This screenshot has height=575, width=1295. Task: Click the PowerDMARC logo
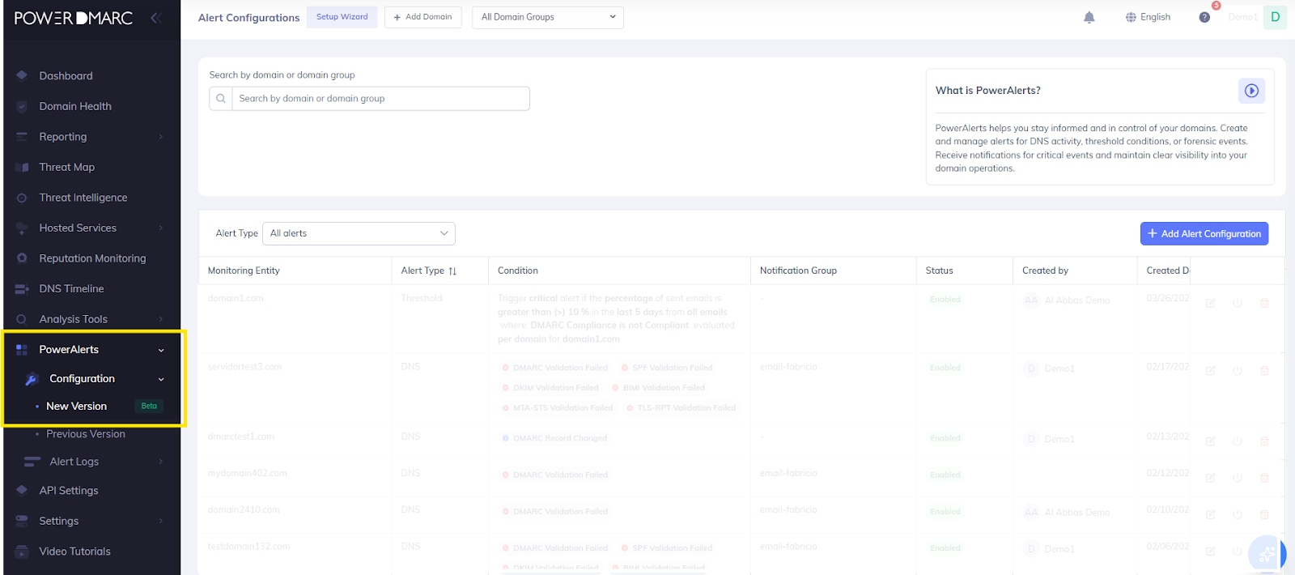click(74, 18)
